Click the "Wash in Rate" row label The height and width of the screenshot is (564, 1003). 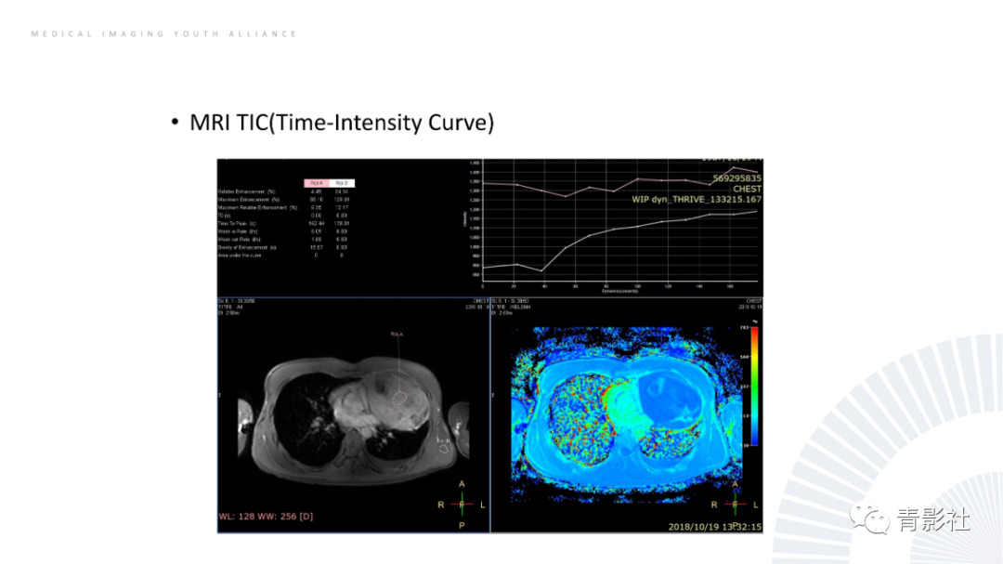[238, 231]
